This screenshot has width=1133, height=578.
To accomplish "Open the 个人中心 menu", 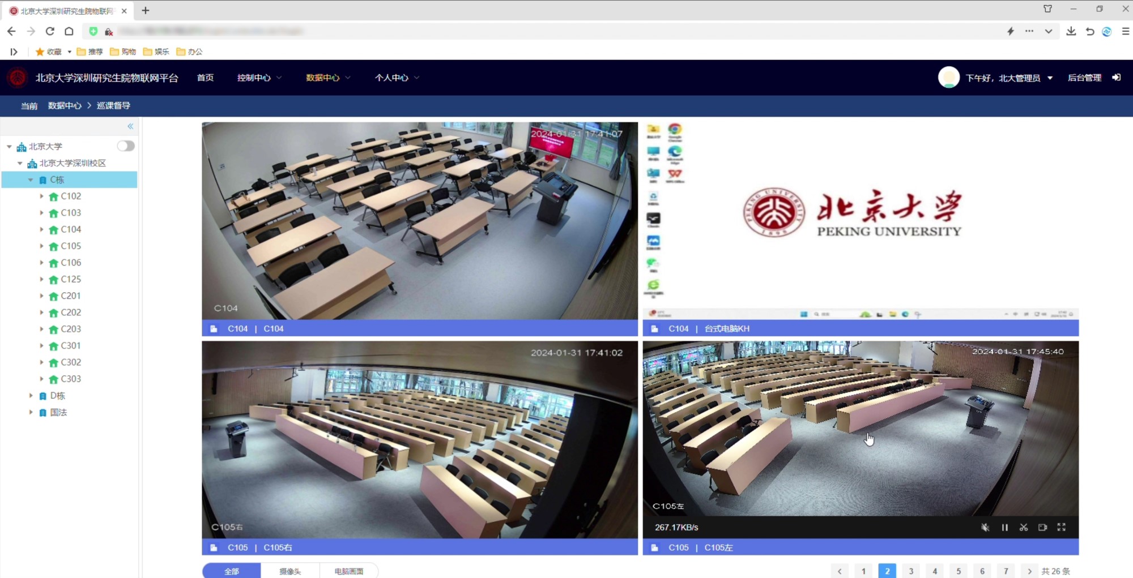I will (x=397, y=78).
